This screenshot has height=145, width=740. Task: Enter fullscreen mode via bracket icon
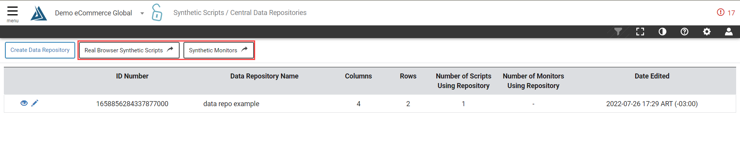pos(640,32)
